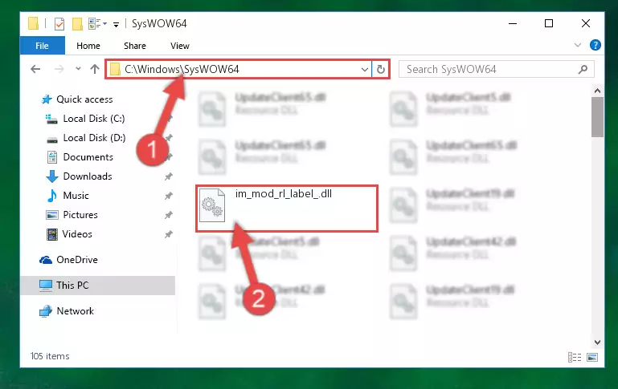
Task: Open Music in navigation pane
Action: [x=76, y=196]
